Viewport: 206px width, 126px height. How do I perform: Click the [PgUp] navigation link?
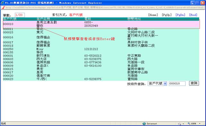[167, 15]
